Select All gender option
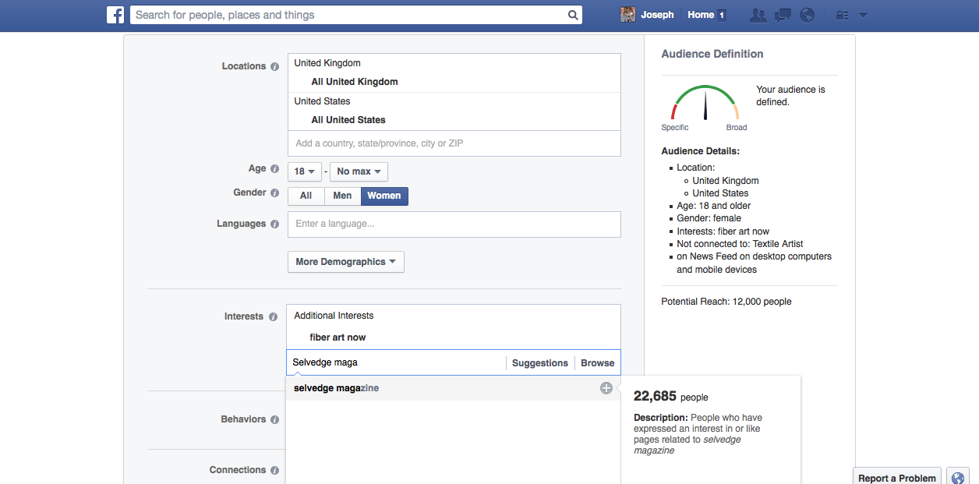Viewport: 979px width, 484px height. 306,196
